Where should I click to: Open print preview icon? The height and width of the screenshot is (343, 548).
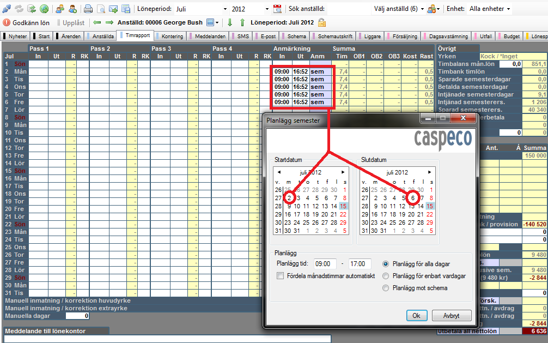(101, 9)
